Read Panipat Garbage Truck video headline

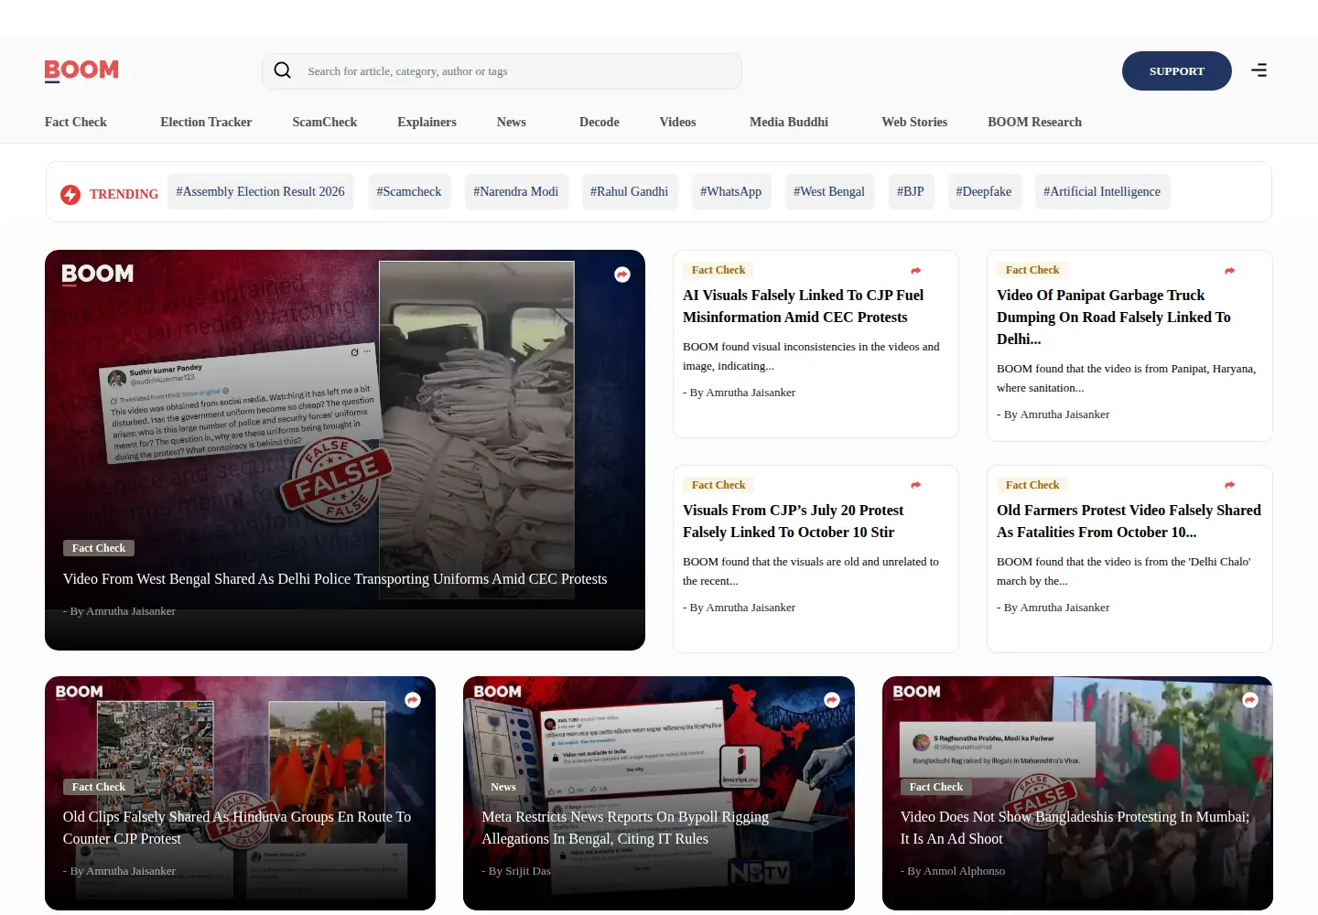[1114, 318]
